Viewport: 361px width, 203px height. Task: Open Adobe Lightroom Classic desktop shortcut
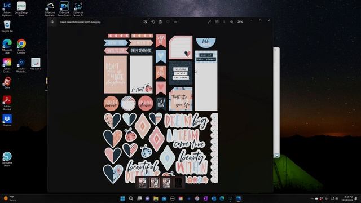click(x=7, y=9)
